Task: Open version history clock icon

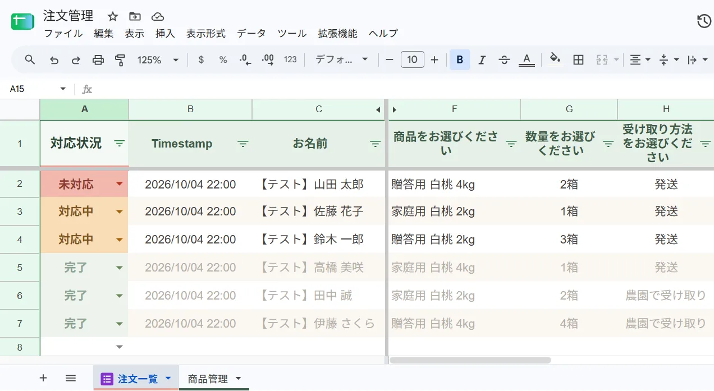Action: pos(704,21)
